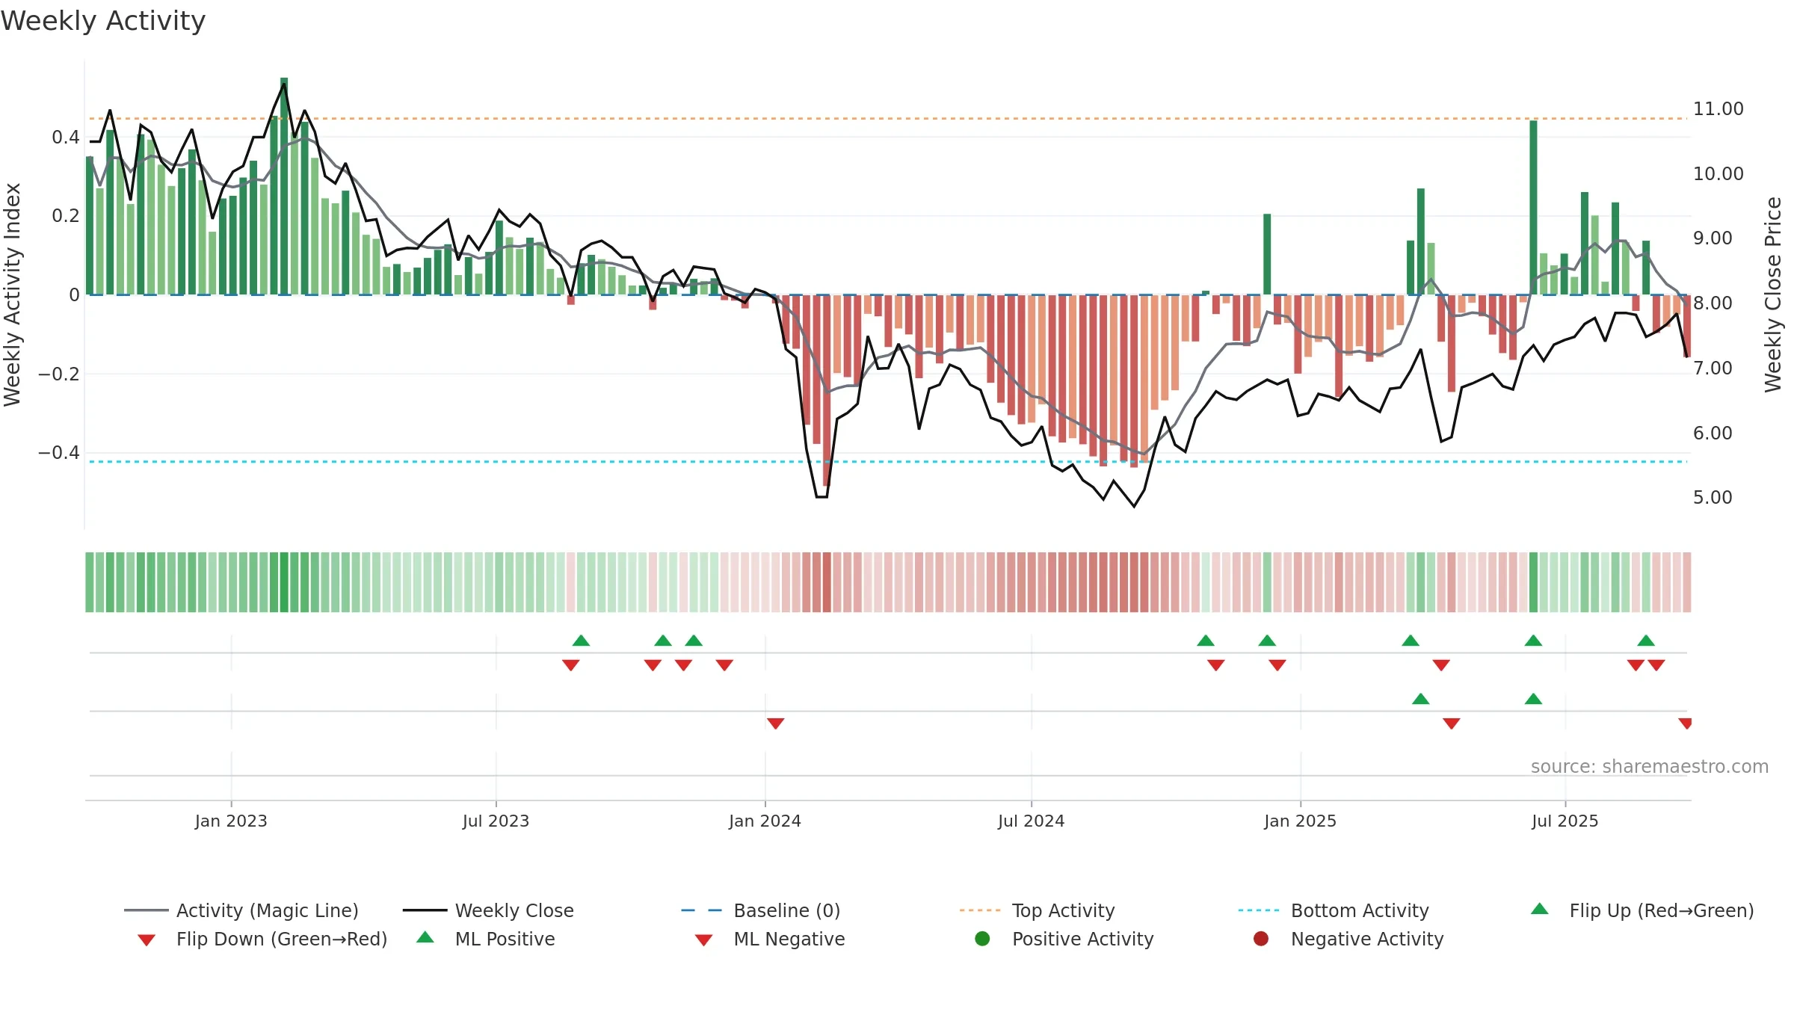The width and height of the screenshot is (1794, 1009).
Task: Click the "Jul 2024" x-axis label
Action: coord(1031,821)
